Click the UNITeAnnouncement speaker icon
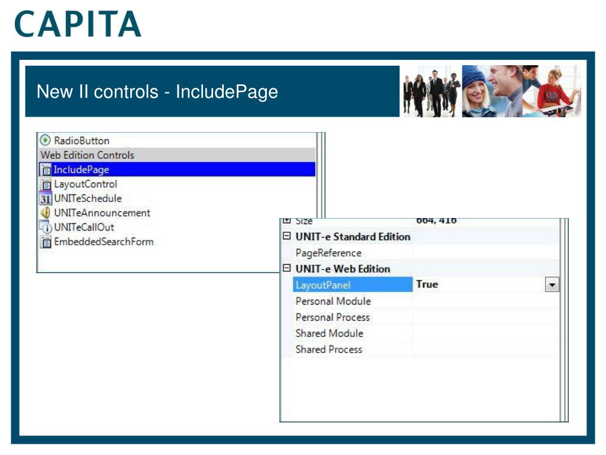 click(x=46, y=213)
